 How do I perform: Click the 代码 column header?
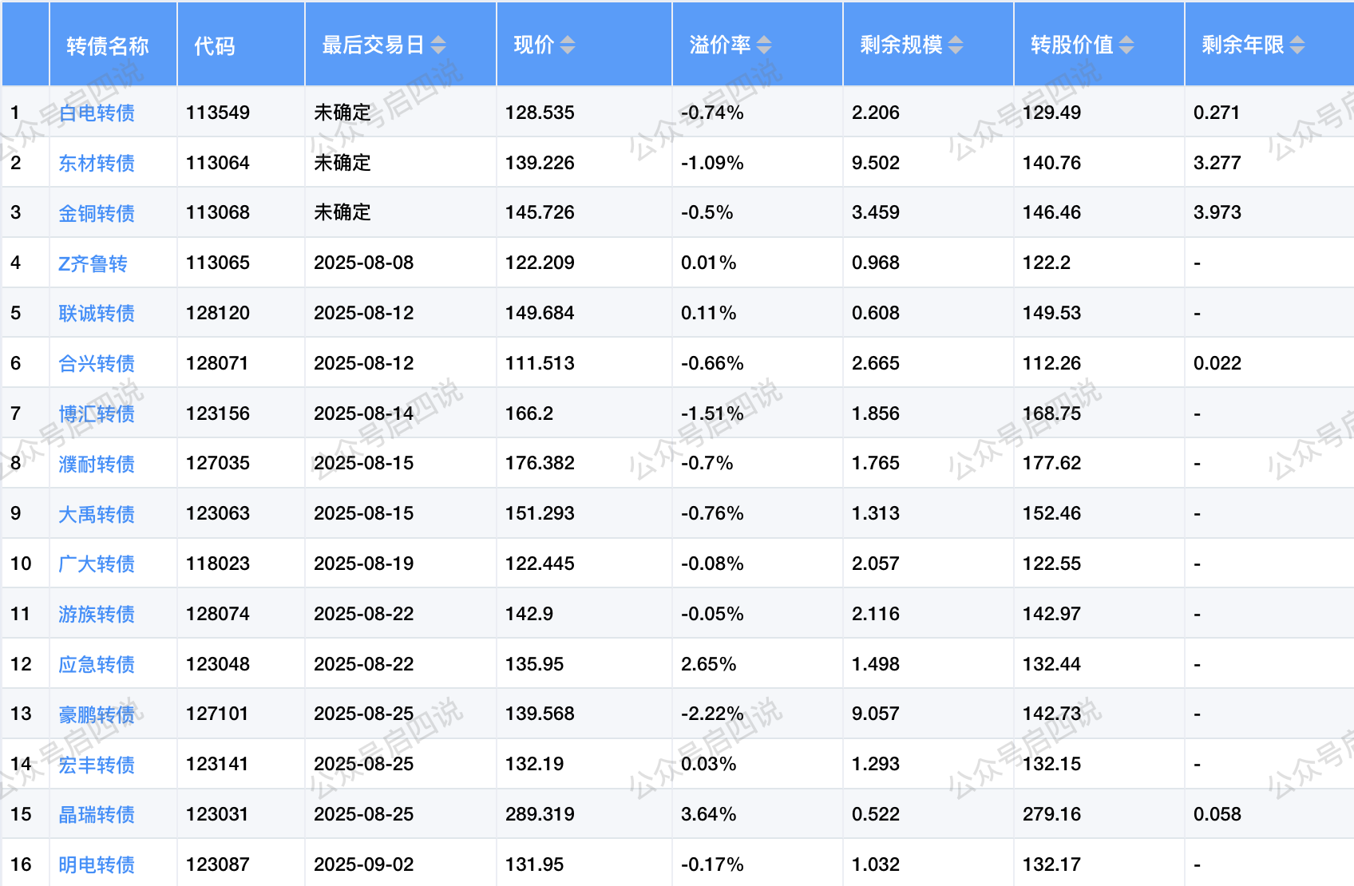pyautogui.click(x=215, y=45)
